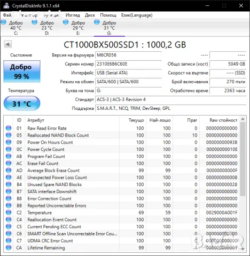Click status orb of Power On Hours Count

click(9, 142)
